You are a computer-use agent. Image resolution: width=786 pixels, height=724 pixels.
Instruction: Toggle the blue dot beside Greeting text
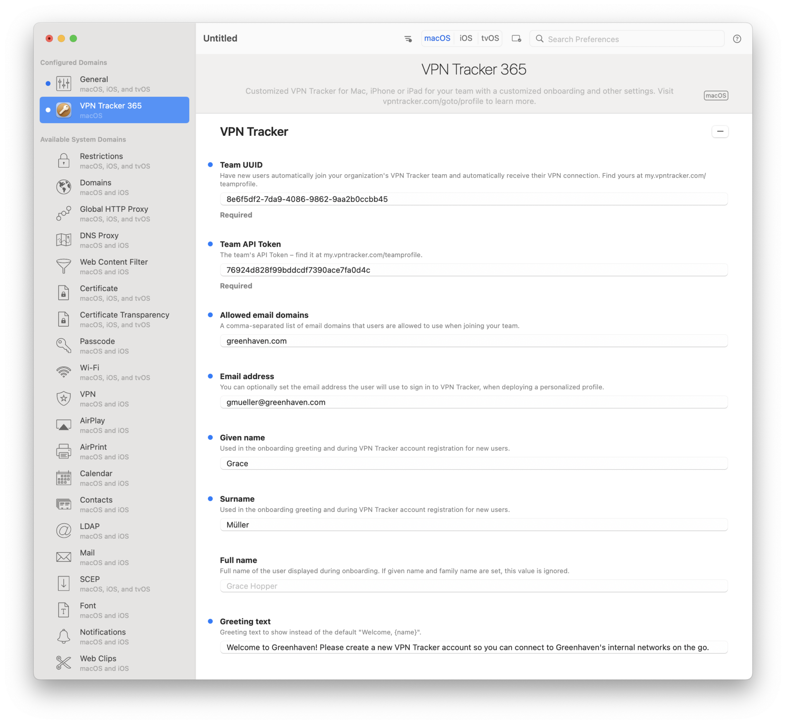[210, 622]
